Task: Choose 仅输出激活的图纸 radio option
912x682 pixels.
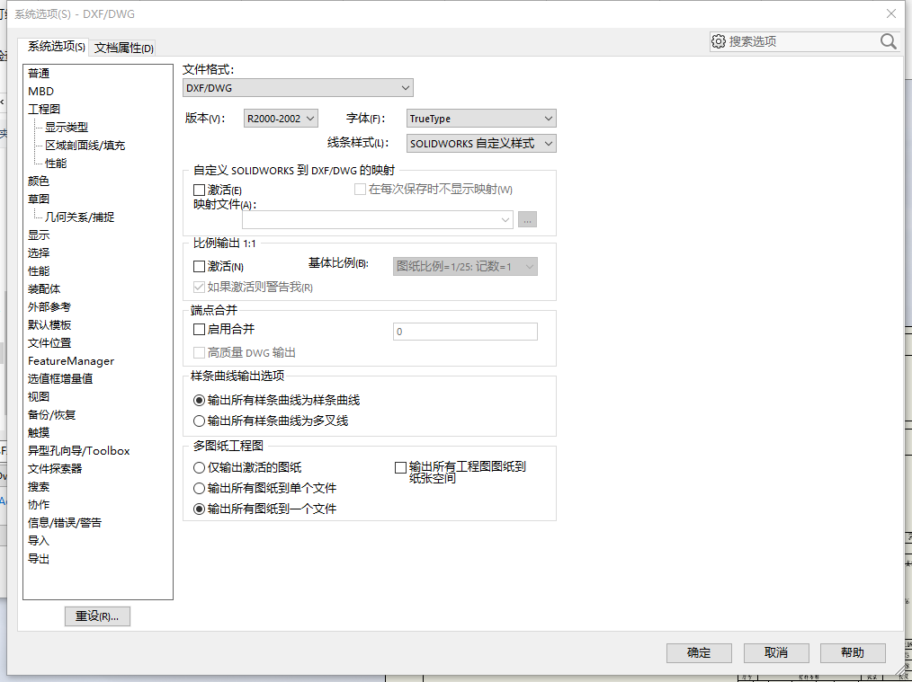Action: click(200, 467)
